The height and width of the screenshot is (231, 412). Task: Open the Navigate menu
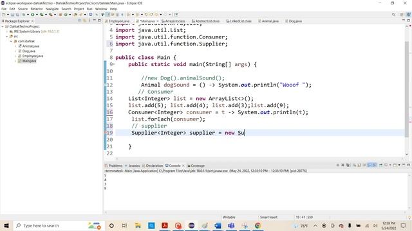coord(52,9)
